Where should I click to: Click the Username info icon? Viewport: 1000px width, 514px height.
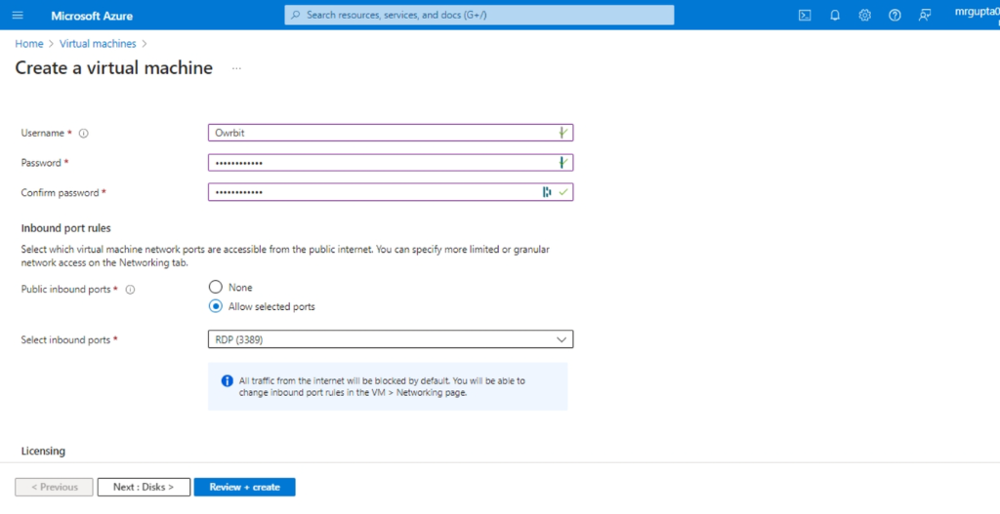[x=83, y=134]
